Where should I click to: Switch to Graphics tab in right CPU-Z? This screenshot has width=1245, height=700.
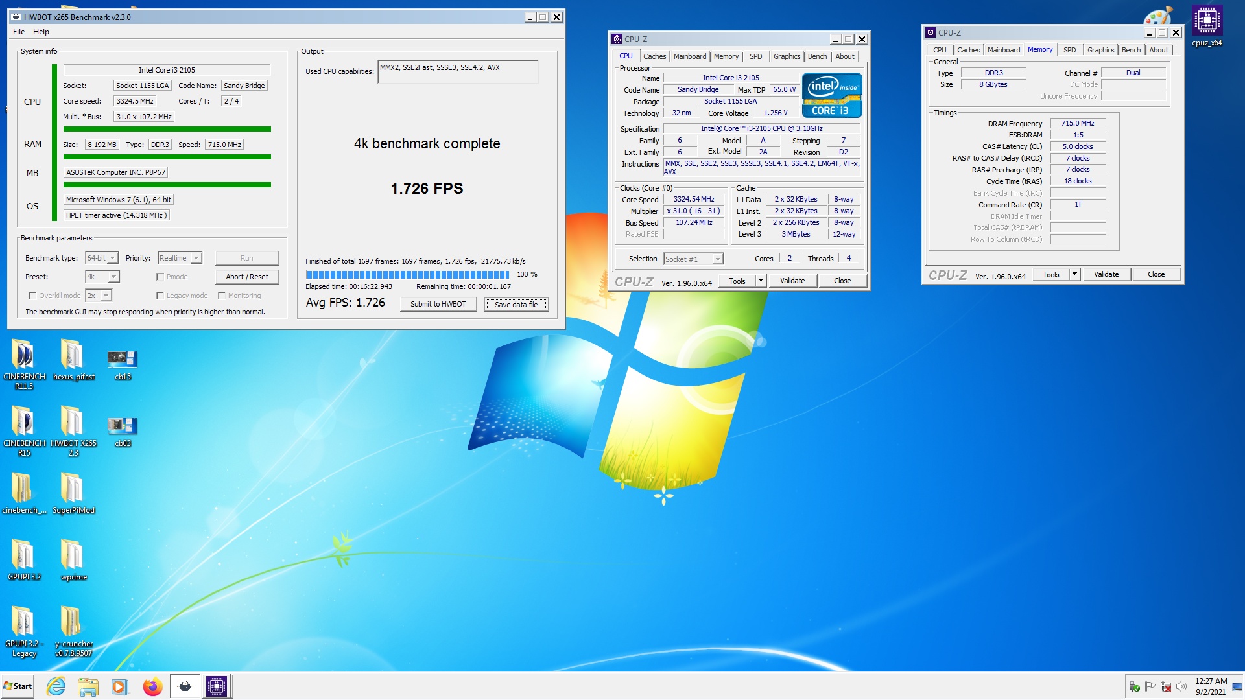click(x=1100, y=50)
